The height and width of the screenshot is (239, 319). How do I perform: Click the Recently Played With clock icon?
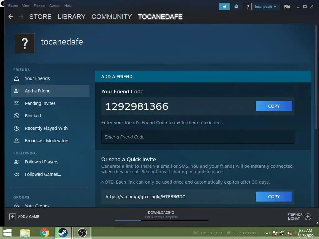coord(17,128)
